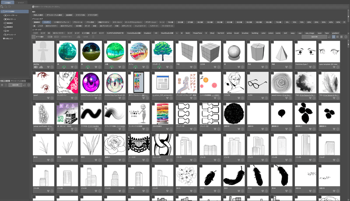Check the カフェ thumbnail checkbox

pos(129,42)
